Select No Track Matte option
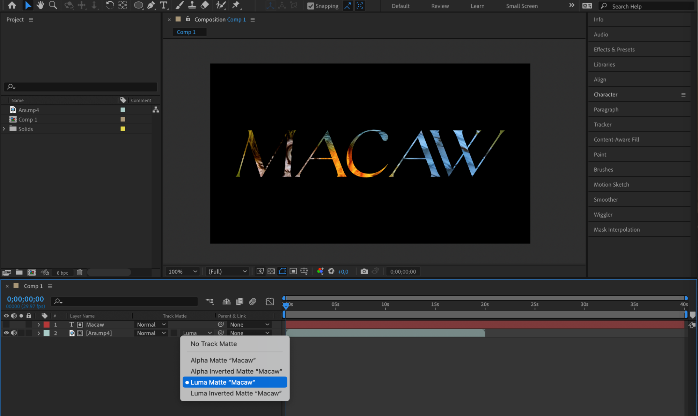Image resolution: width=698 pixels, height=416 pixels. pos(214,344)
